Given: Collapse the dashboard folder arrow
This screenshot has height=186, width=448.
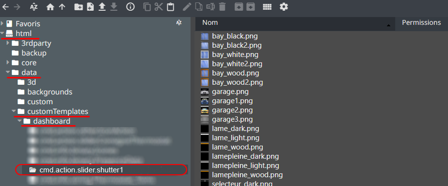Looking at the screenshot, I should click(x=20, y=121).
